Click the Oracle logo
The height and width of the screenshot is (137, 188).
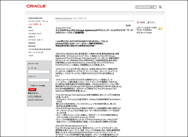pos(36,6)
